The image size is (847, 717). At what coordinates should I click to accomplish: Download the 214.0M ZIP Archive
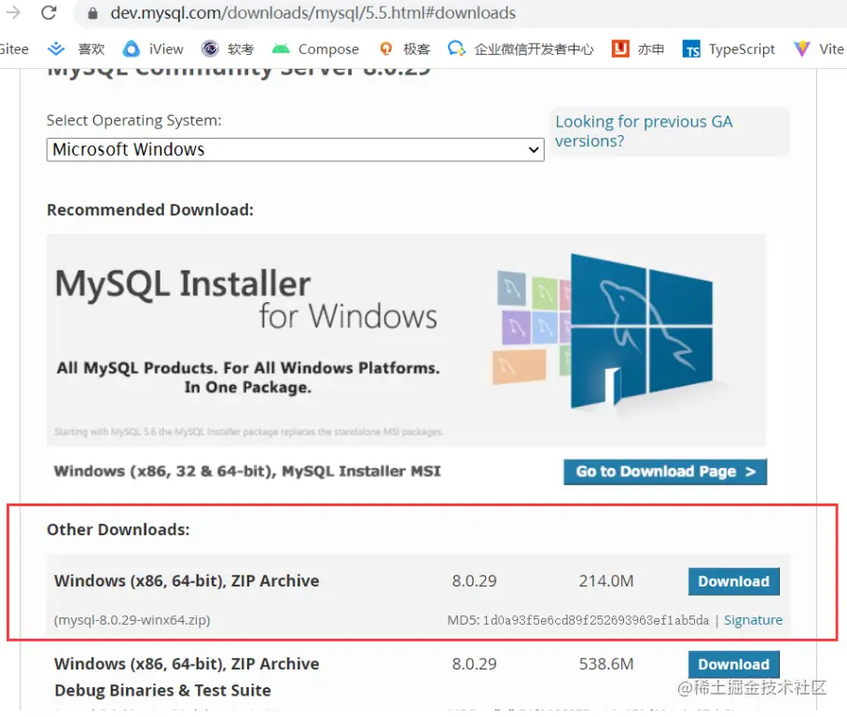tap(733, 581)
